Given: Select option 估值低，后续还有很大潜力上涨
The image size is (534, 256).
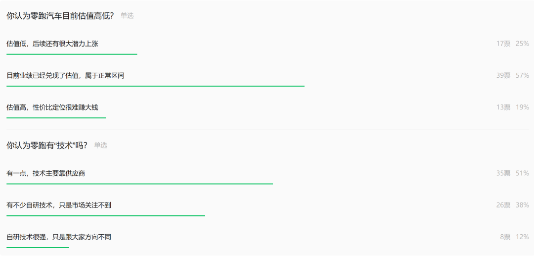Looking at the screenshot, I should (52, 44).
